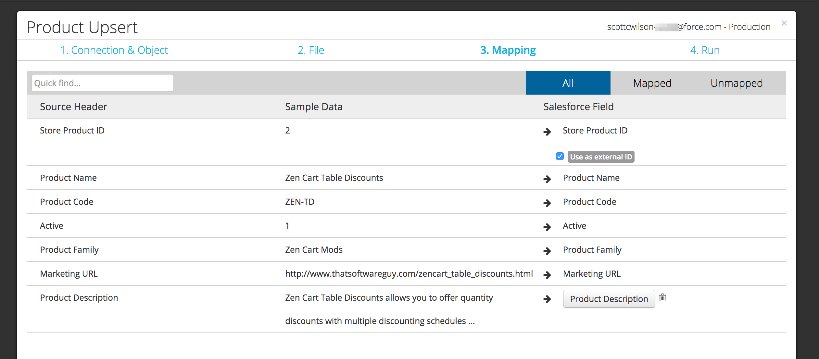This screenshot has width=819, height=359.
Task: Select the Product Family Salesforce field
Action: (x=592, y=249)
